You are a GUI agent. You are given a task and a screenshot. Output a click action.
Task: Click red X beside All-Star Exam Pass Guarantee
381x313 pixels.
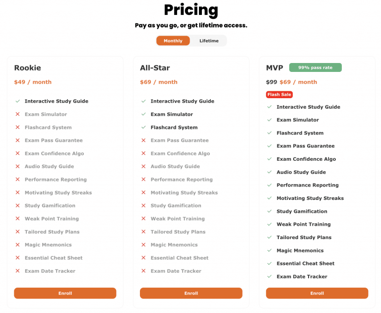click(143, 140)
